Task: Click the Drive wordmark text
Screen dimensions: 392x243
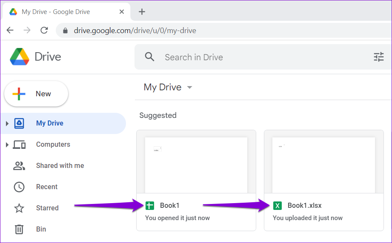Action: [48, 57]
